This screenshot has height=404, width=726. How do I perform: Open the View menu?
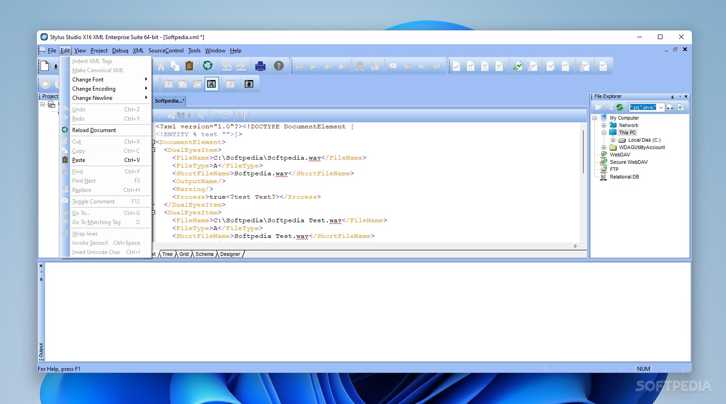tap(80, 51)
